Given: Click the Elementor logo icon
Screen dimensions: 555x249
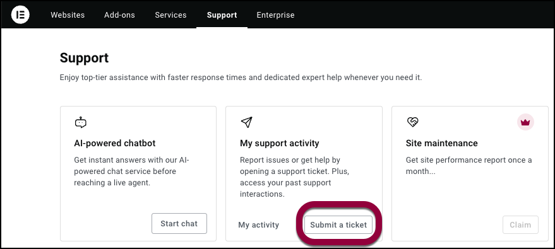Looking at the screenshot, I should pos(20,15).
